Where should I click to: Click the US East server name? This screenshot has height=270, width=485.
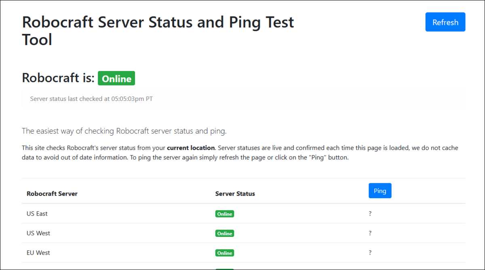coord(37,213)
